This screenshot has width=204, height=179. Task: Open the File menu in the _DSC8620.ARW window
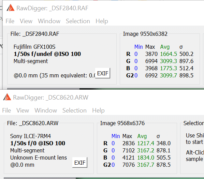6,110
